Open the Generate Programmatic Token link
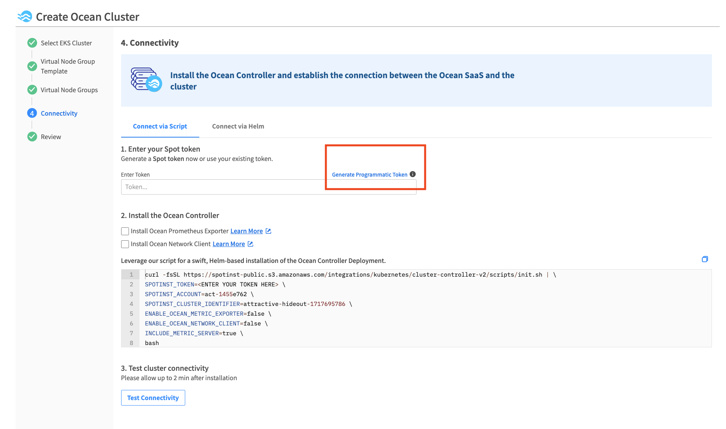This screenshot has width=726, height=429. (369, 175)
